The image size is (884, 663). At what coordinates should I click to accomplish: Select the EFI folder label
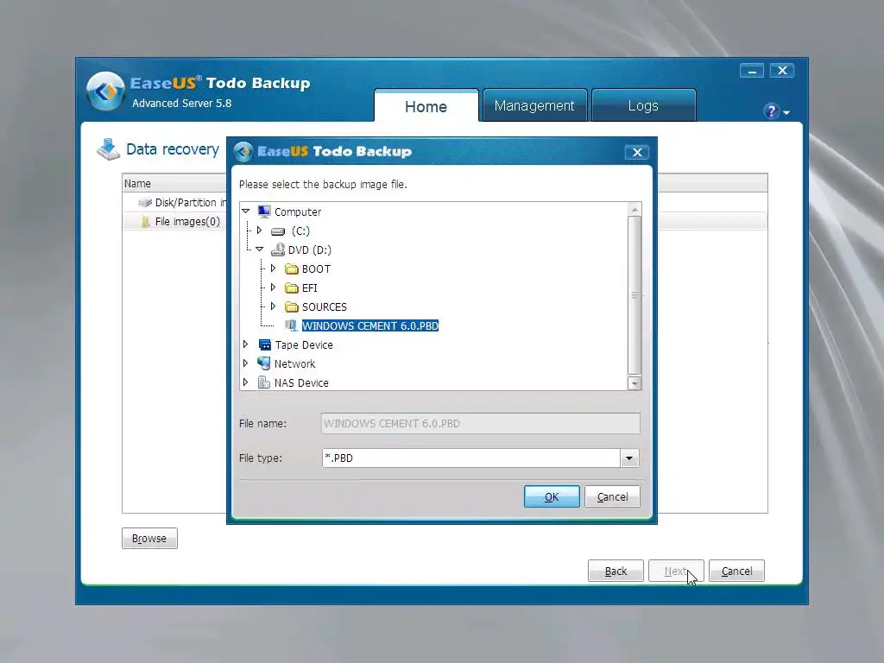pos(310,288)
